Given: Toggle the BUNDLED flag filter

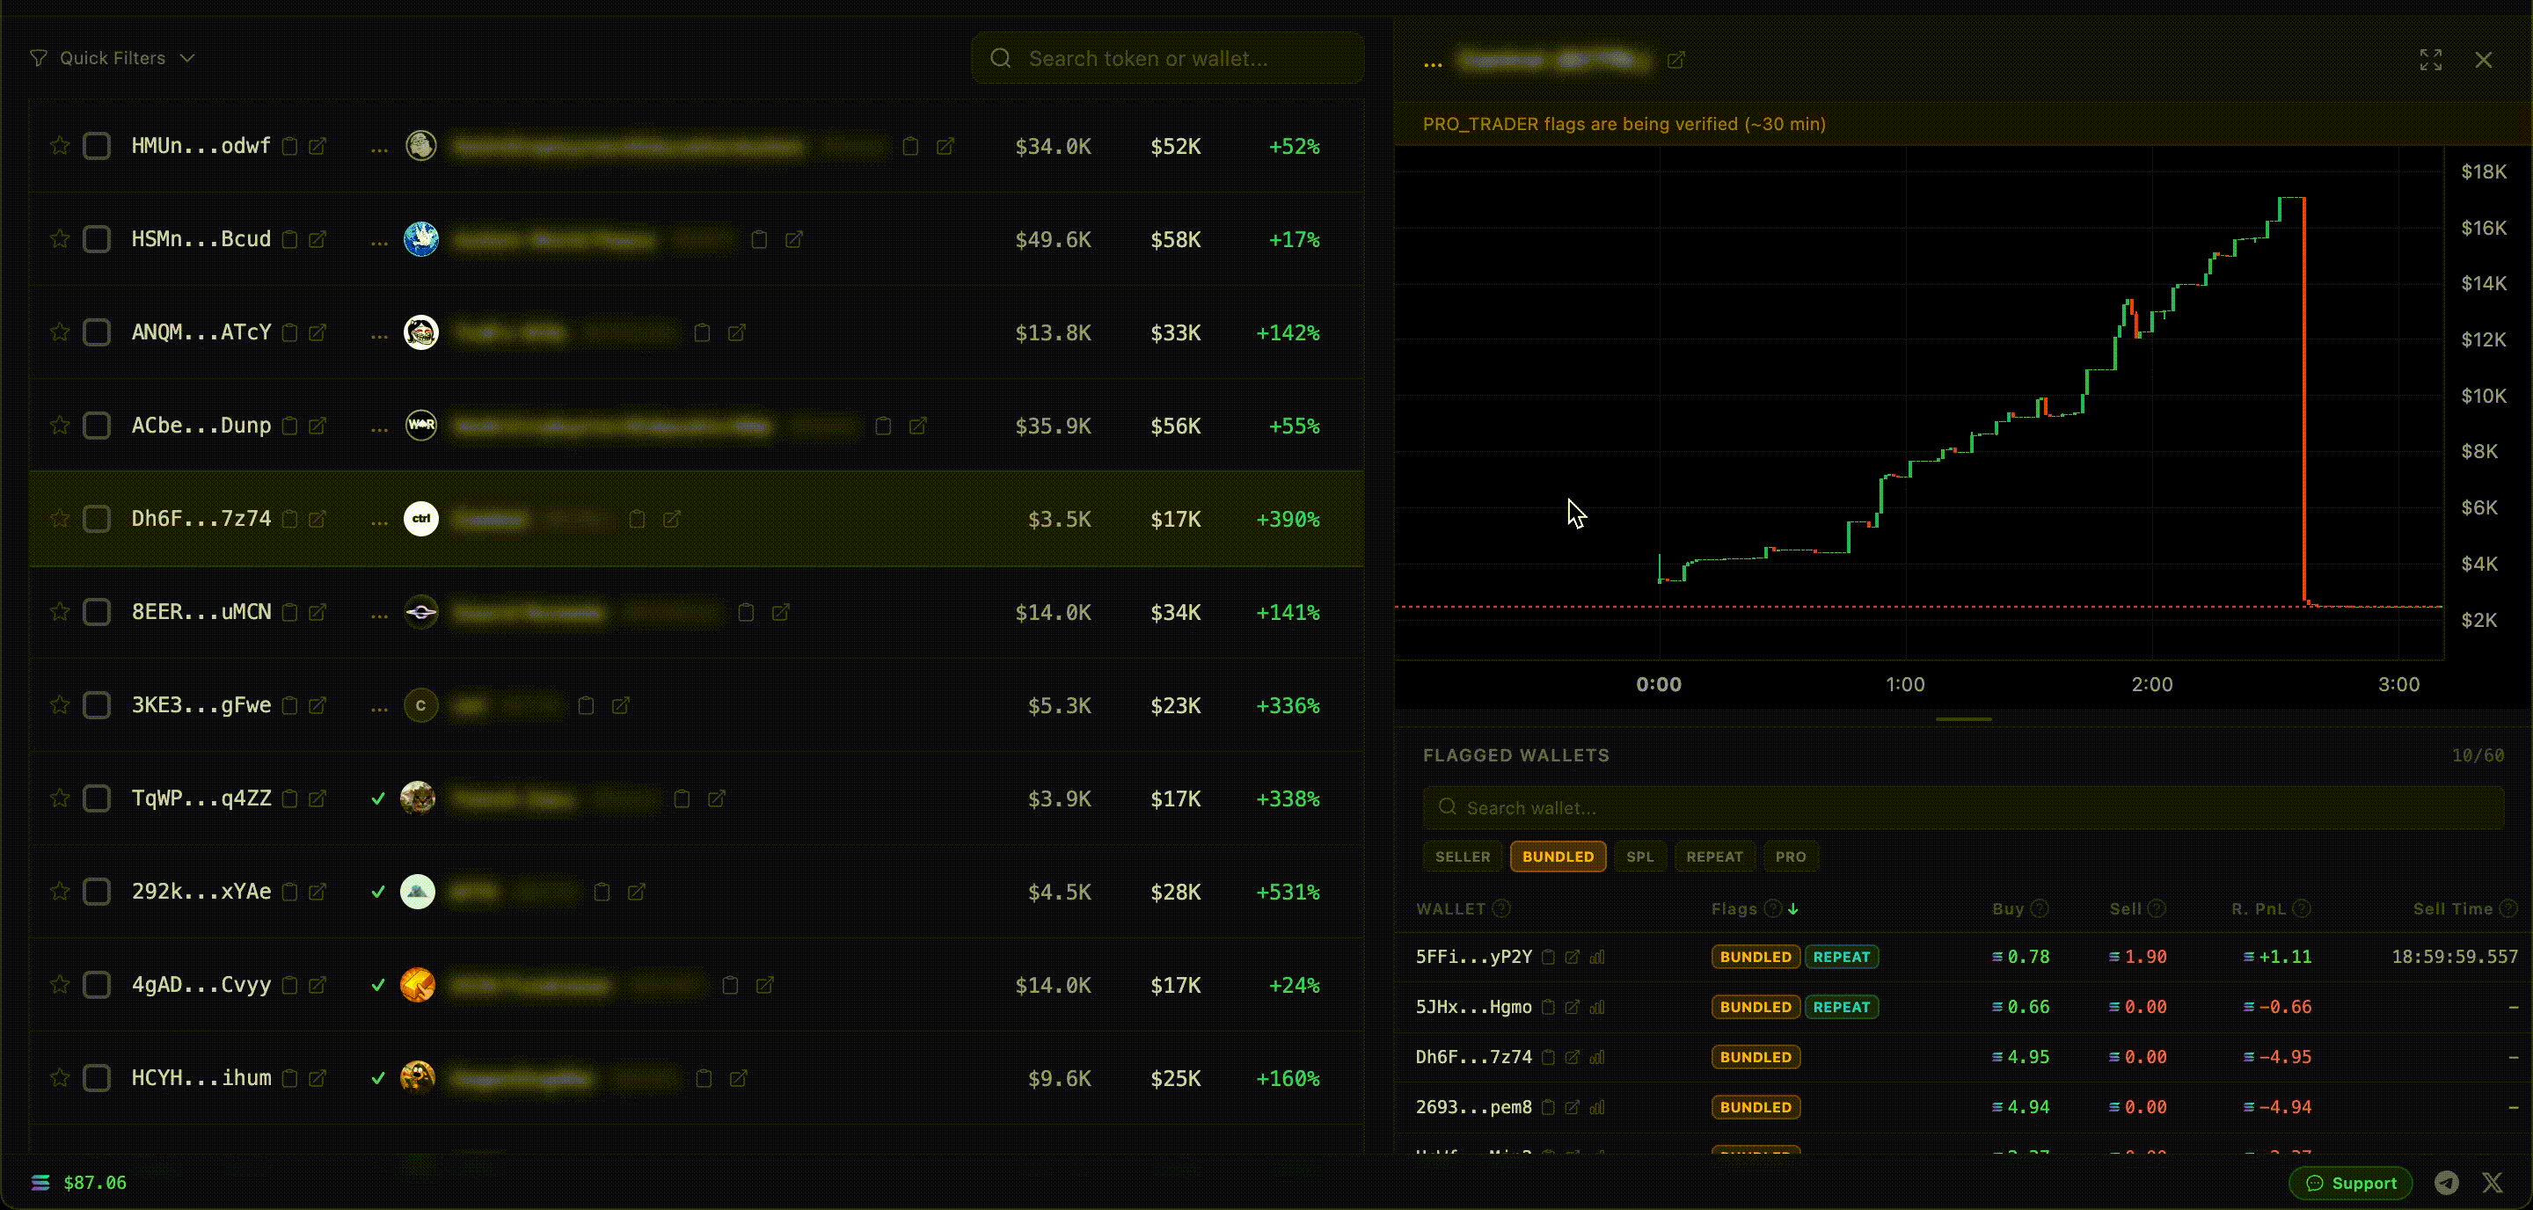Looking at the screenshot, I should click(x=1558, y=857).
